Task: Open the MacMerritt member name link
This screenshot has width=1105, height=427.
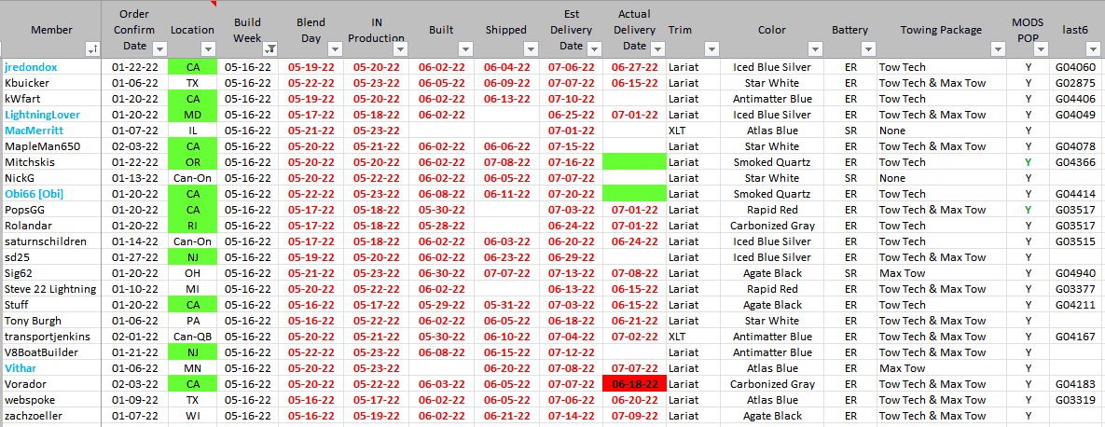Action: point(36,131)
